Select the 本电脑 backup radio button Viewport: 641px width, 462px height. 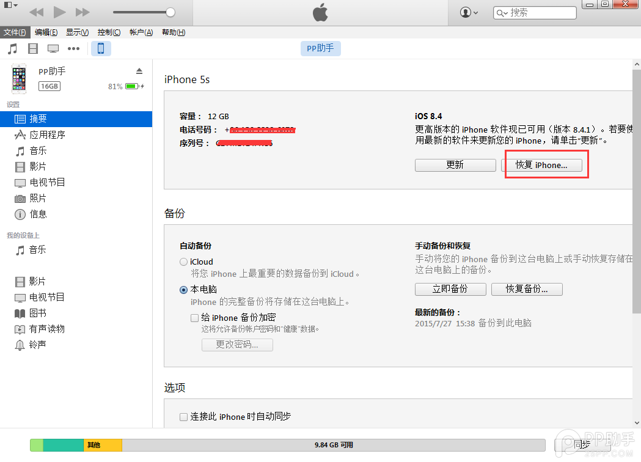tap(183, 290)
